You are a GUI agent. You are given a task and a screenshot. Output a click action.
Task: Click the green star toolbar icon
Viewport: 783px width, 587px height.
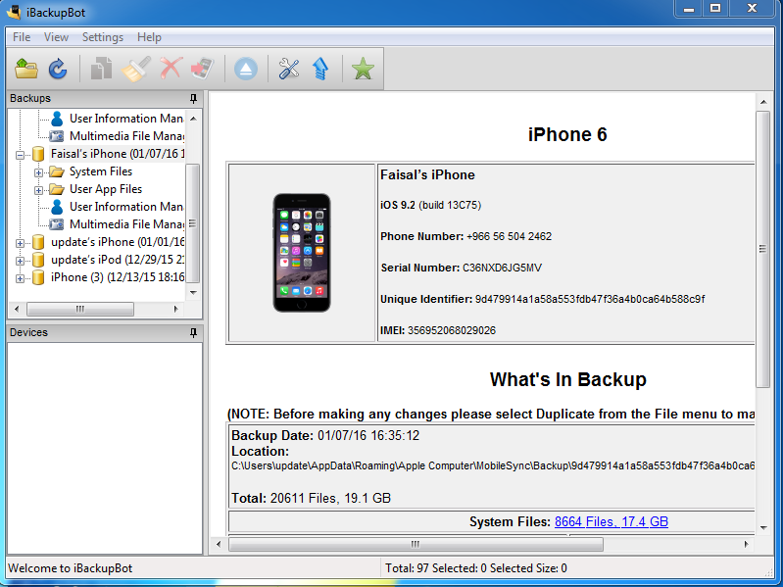click(x=363, y=69)
